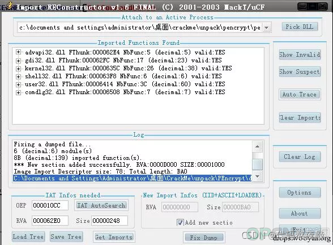
Task: Open the About dialog
Action: pyautogui.click(x=300, y=213)
